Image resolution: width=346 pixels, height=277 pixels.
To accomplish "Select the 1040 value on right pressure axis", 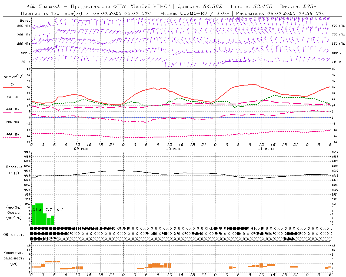I will tap(335, 152).
